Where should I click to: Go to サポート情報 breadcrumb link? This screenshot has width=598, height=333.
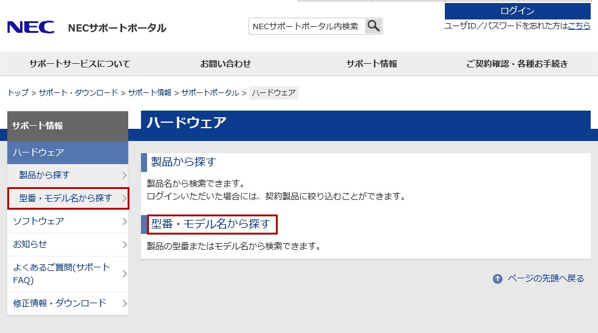click(149, 93)
